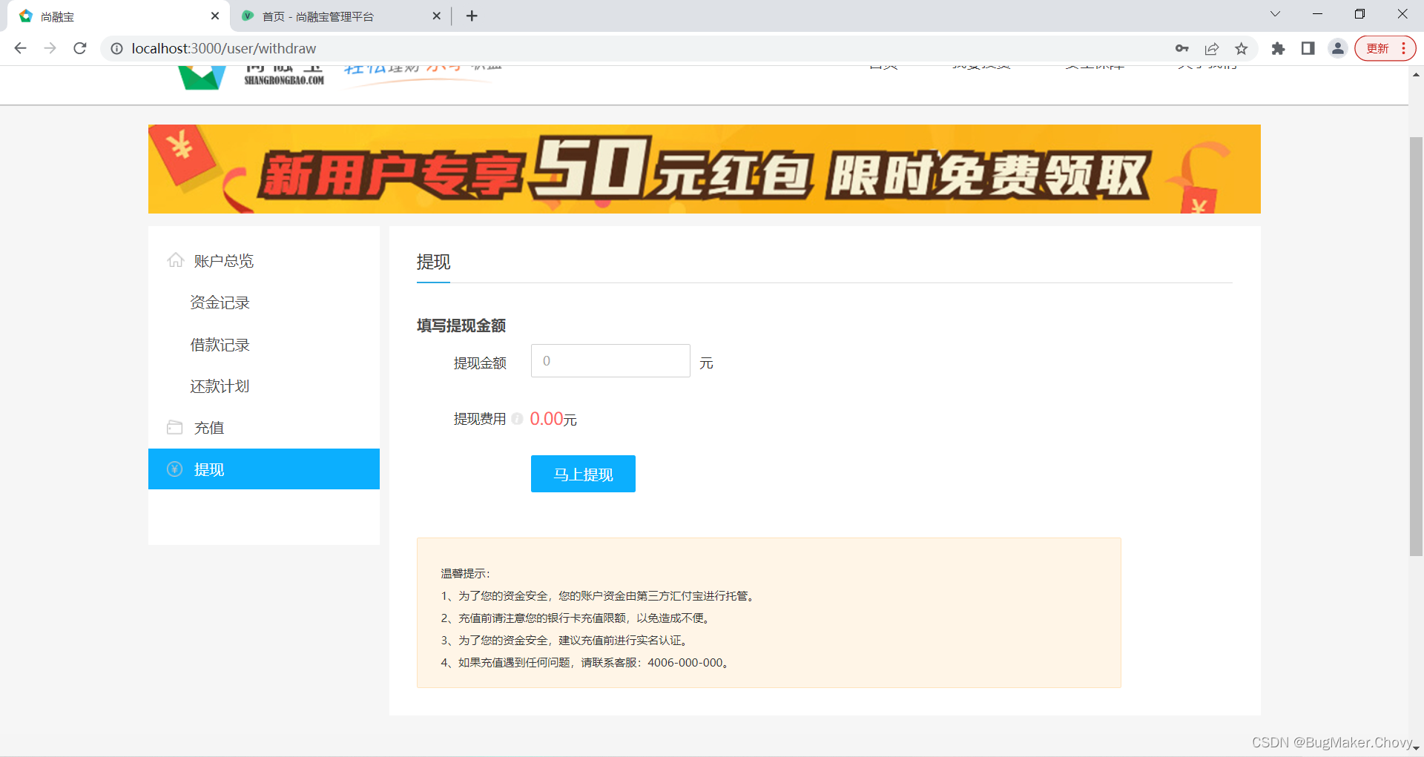Open the extensions puzzle icon

(1279, 48)
